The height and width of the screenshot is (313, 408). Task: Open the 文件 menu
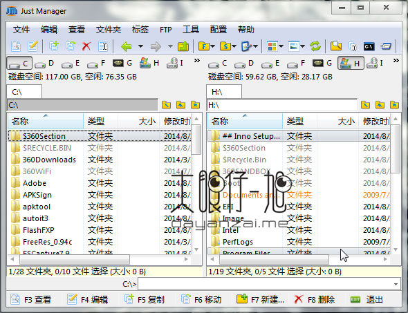[21, 30]
